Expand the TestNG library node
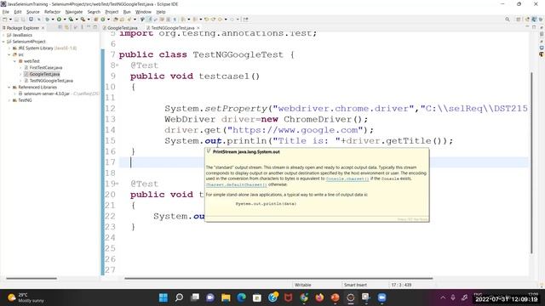 pyautogui.click(x=9, y=100)
